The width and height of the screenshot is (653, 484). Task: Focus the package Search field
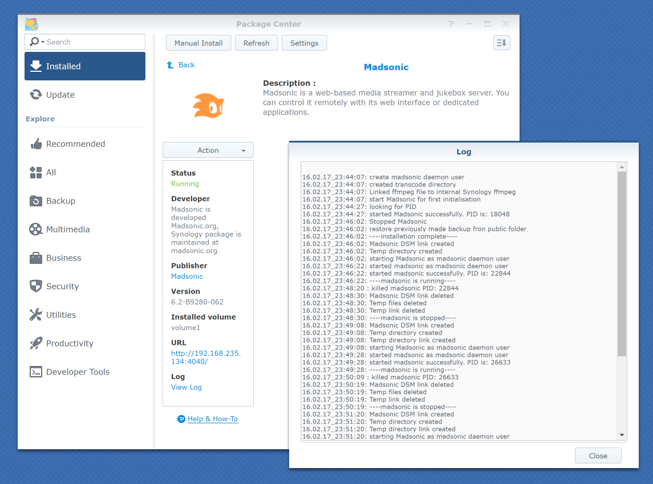(85, 42)
